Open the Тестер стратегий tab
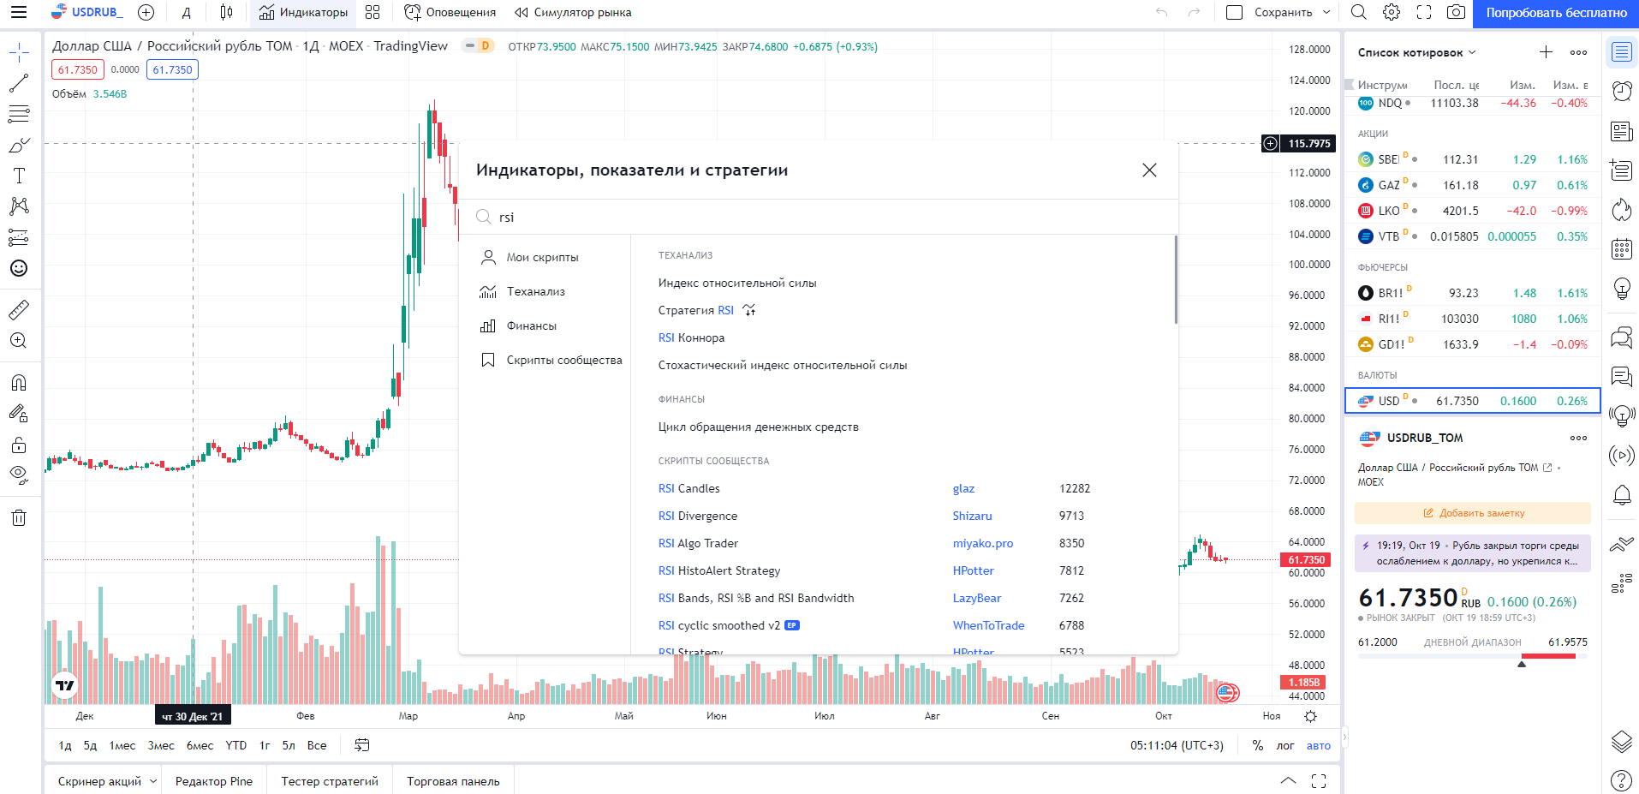This screenshot has width=1639, height=794. [x=330, y=781]
